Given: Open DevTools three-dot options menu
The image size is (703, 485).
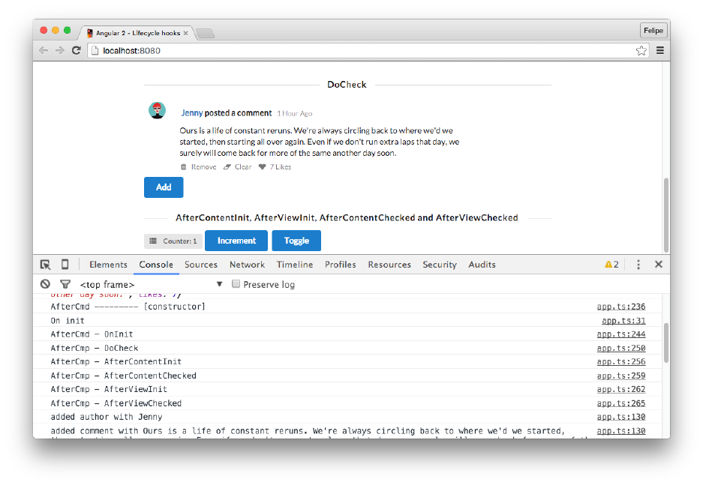Looking at the screenshot, I should coord(638,265).
